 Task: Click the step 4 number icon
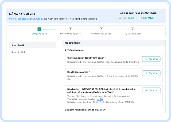pos(133,29)
